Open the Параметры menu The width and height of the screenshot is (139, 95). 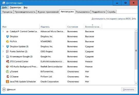point(15,7)
